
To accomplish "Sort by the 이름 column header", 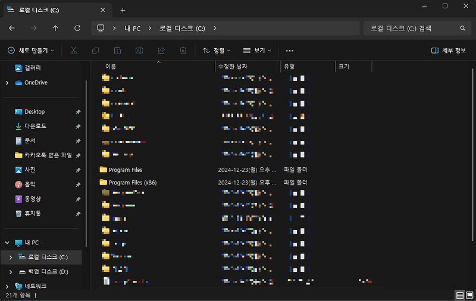I will [111, 67].
